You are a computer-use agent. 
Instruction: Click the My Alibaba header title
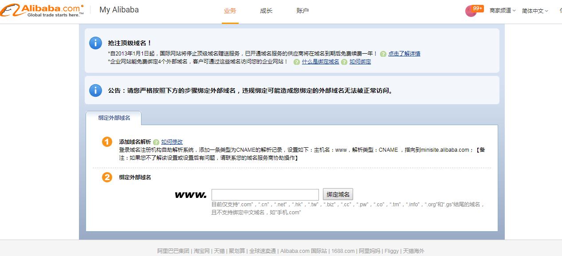[119, 10]
